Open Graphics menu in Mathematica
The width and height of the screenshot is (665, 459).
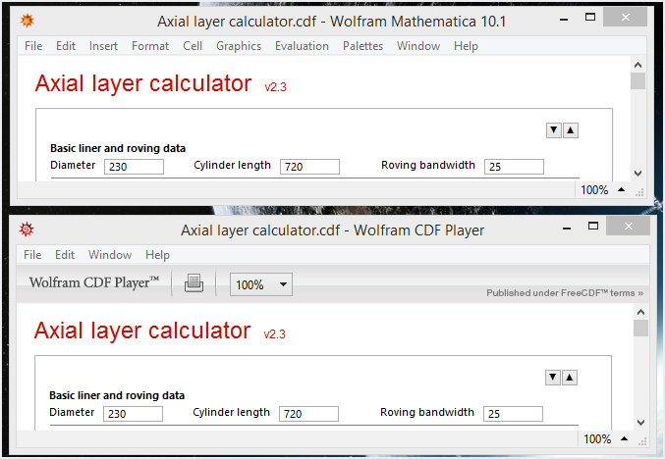click(x=239, y=46)
